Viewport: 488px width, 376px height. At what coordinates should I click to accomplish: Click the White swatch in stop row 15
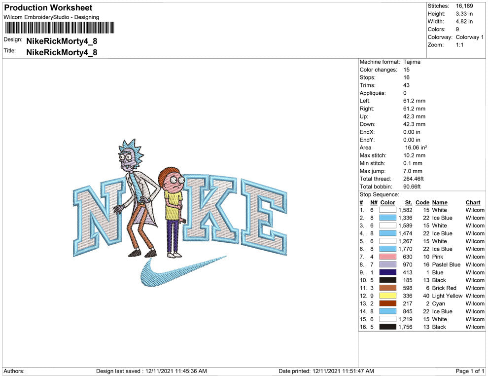point(387,319)
